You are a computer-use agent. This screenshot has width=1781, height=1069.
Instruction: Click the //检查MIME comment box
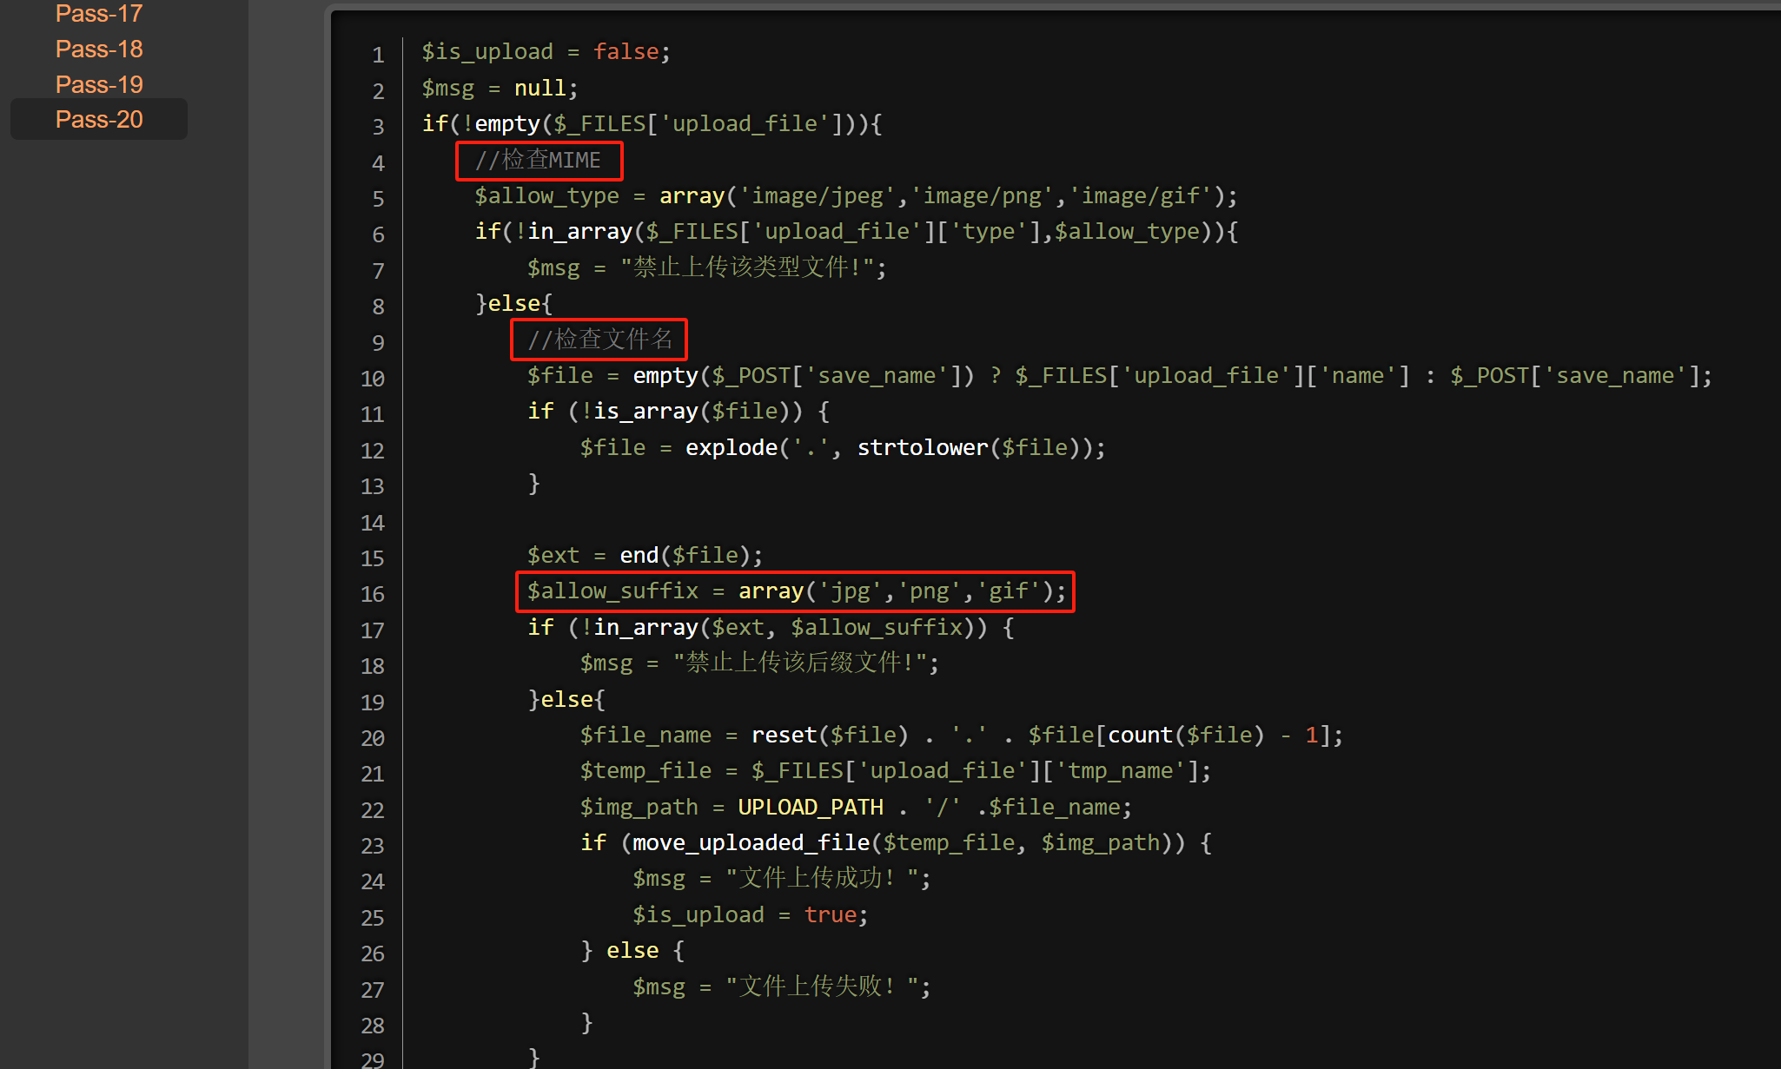coord(538,161)
